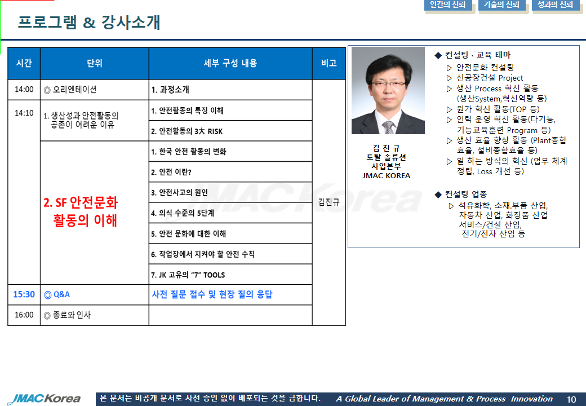
Task: Click the '2. 안전 이란?' row
Action: 230,172
